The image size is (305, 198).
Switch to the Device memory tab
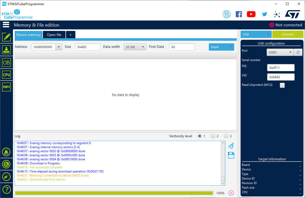[28, 35]
